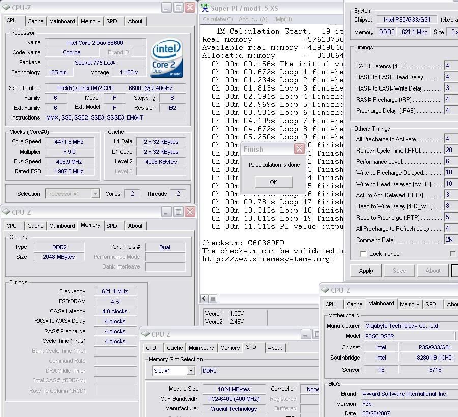Viewport: 458px width, 417px height.
Task: Close the Finish dialog with its X
Action: pos(299,149)
